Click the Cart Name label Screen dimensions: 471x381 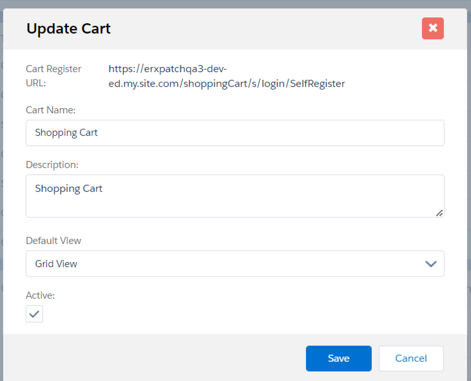pyautogui.click(x=51, y=110)
